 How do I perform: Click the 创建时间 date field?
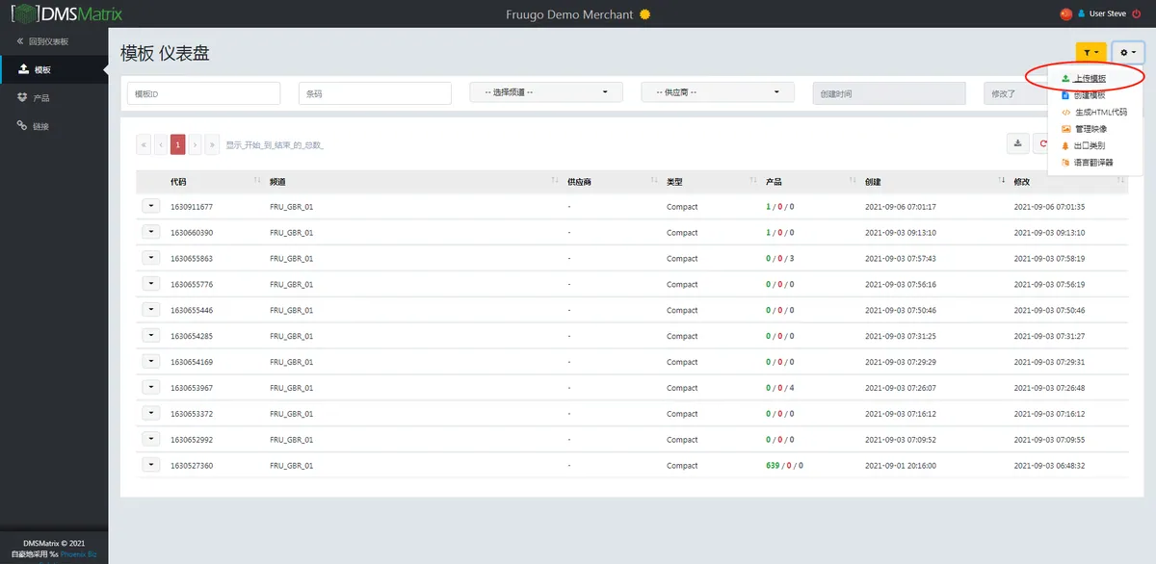click(x=889, y=92)
